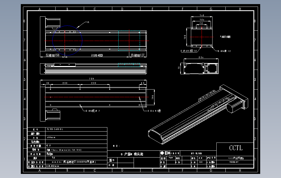Viewport: 281px width, 178px height.
Task: Select the kg weight cell in table
Action: pyautogui.click(x=53, y=158)
